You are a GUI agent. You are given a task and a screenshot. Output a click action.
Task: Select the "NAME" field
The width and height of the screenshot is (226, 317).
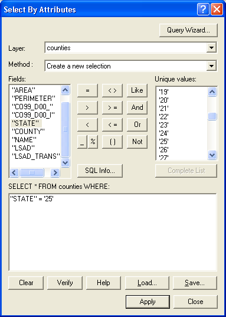[24, 140]
